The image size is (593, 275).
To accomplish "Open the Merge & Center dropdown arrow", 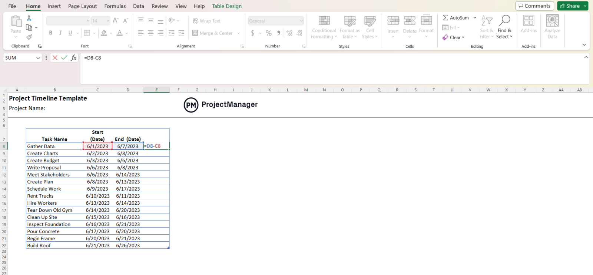I will (x=238, y=33).
